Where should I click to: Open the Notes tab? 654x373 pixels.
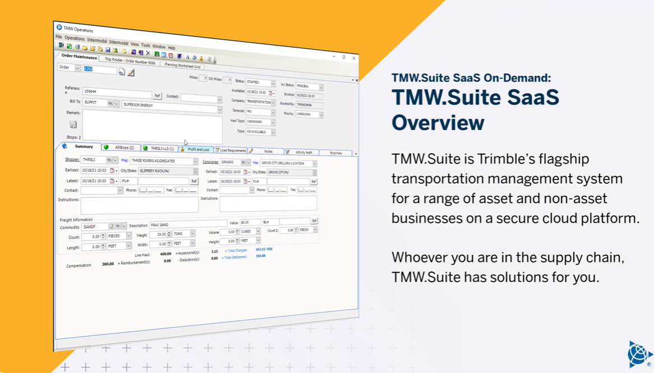(266, 151)
